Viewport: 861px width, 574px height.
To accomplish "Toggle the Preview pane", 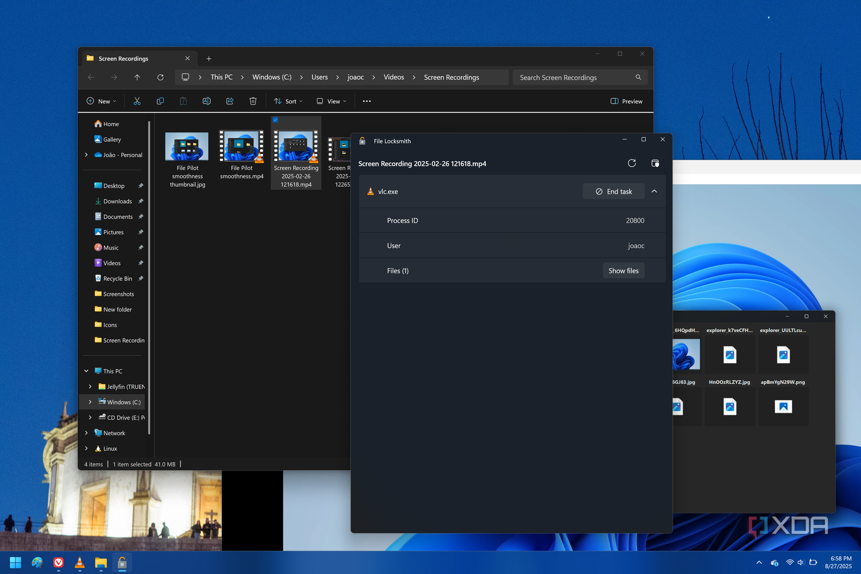I will click(626, 101).
